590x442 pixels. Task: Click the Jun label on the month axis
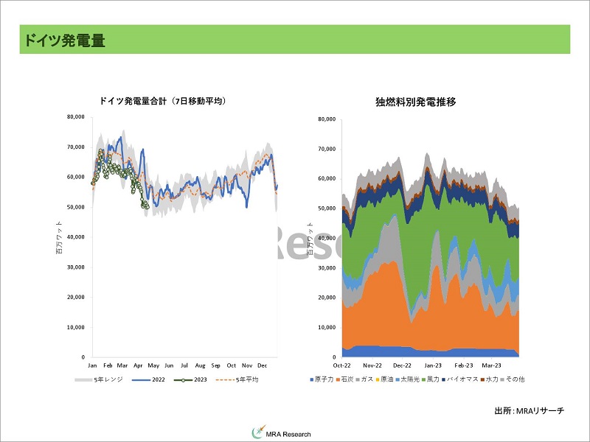click(169, 365)
